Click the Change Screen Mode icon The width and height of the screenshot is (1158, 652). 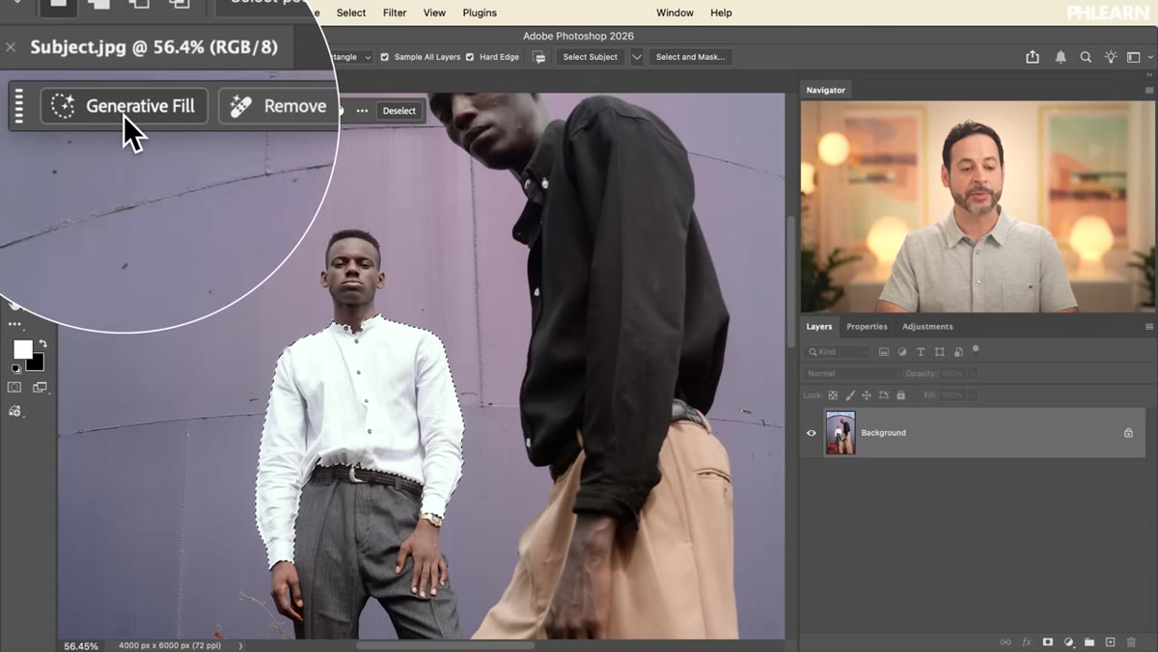pos(40,387)
